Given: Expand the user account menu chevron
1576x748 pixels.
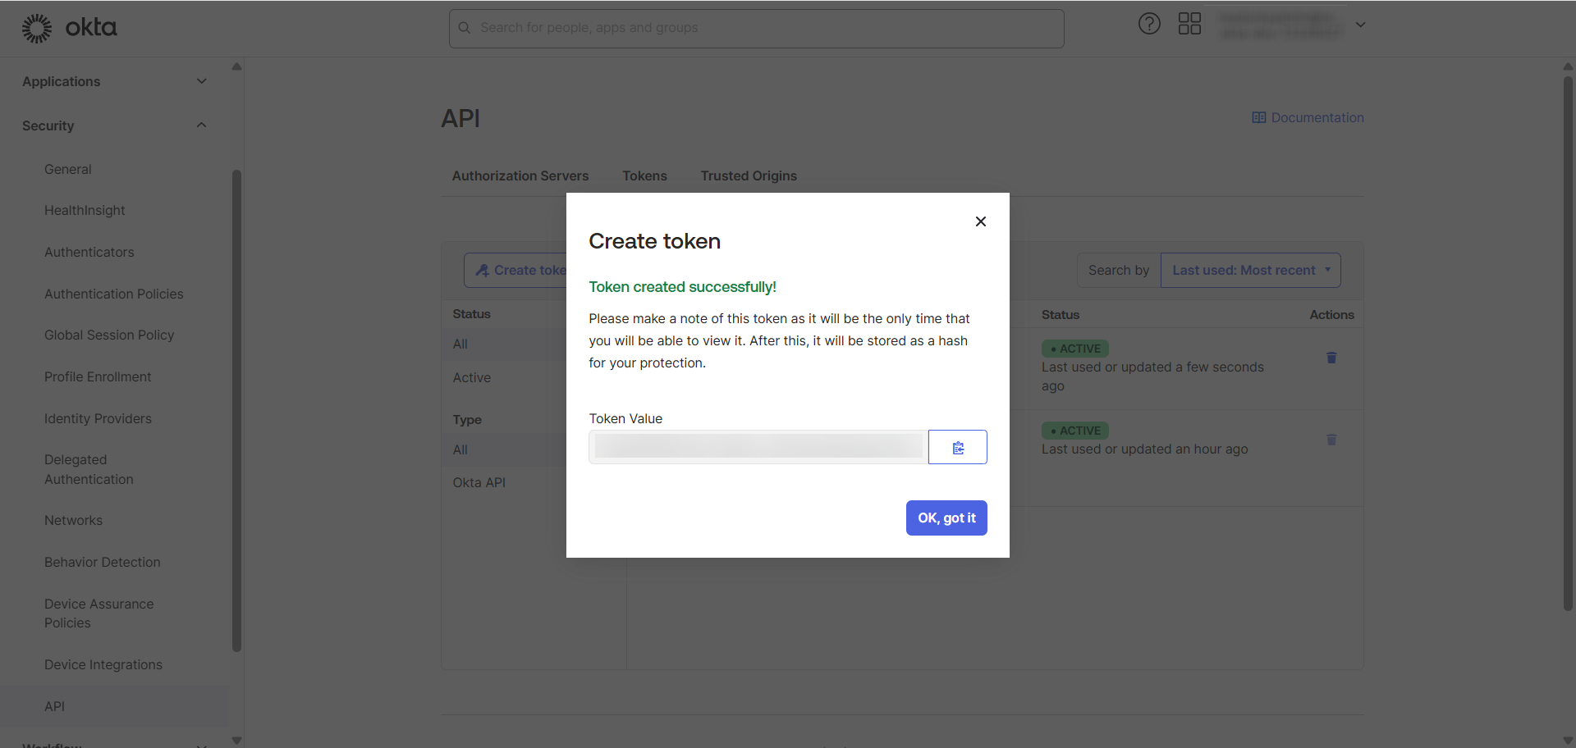Looking at the screenshot, I should tap(1360, 25).
